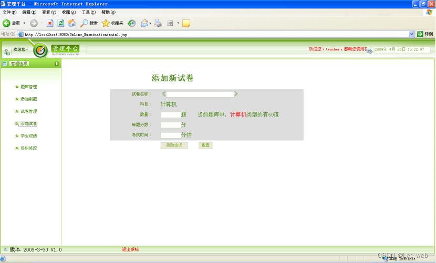
Task: Click the green Go arrow beside the address bar
Action: click(420, 34)
